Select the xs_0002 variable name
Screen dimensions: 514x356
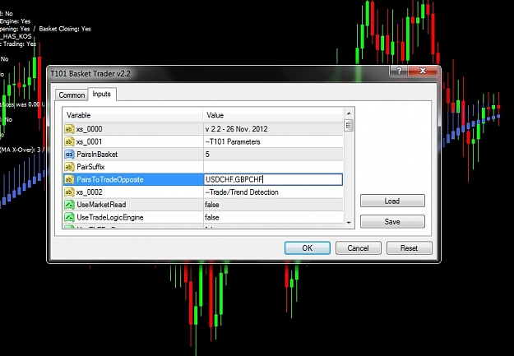[x=89, y=192]
